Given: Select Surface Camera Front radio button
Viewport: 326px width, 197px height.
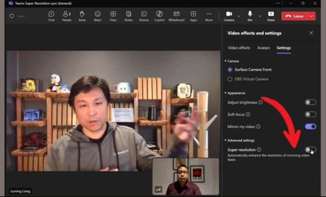Looking at the screenshot, I should [x=230, y=70].
